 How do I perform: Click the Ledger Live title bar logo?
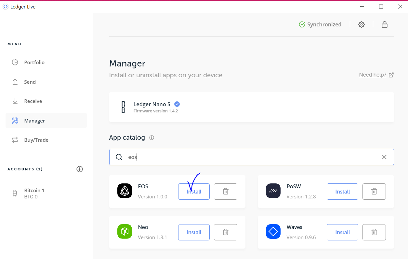(5, 7)
